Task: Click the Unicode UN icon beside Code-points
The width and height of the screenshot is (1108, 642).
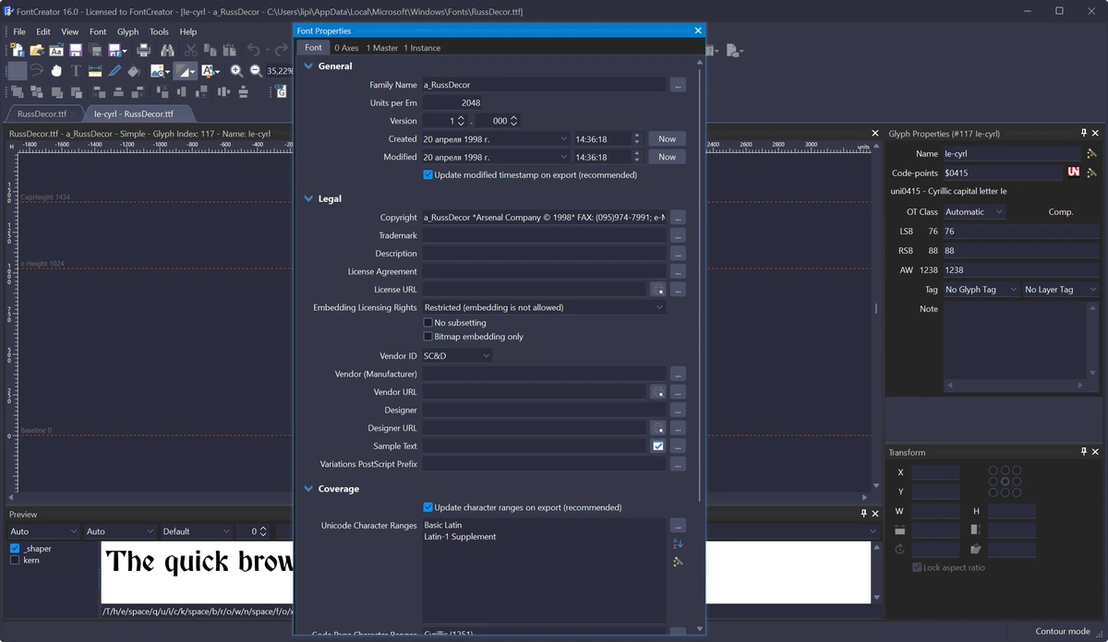Action: (x=1074, y=172)
